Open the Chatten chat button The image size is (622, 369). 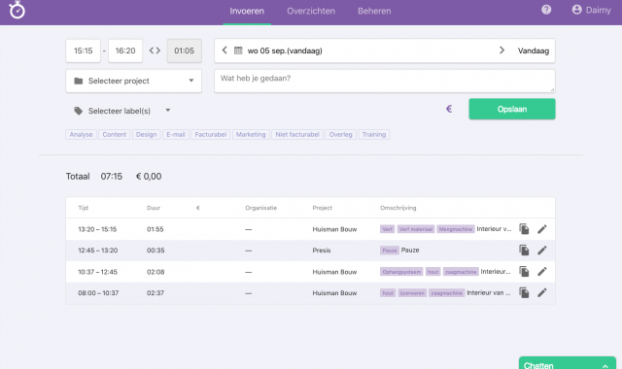pyautogui.click(x=567, y=363)
